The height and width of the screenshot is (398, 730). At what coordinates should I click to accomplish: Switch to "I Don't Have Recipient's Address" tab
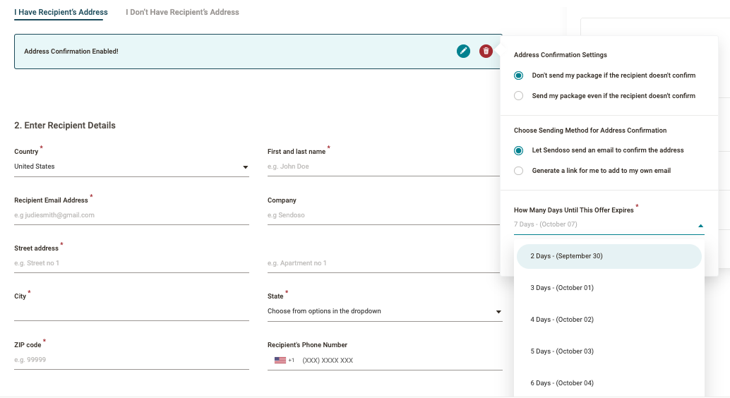click(182, 12)
